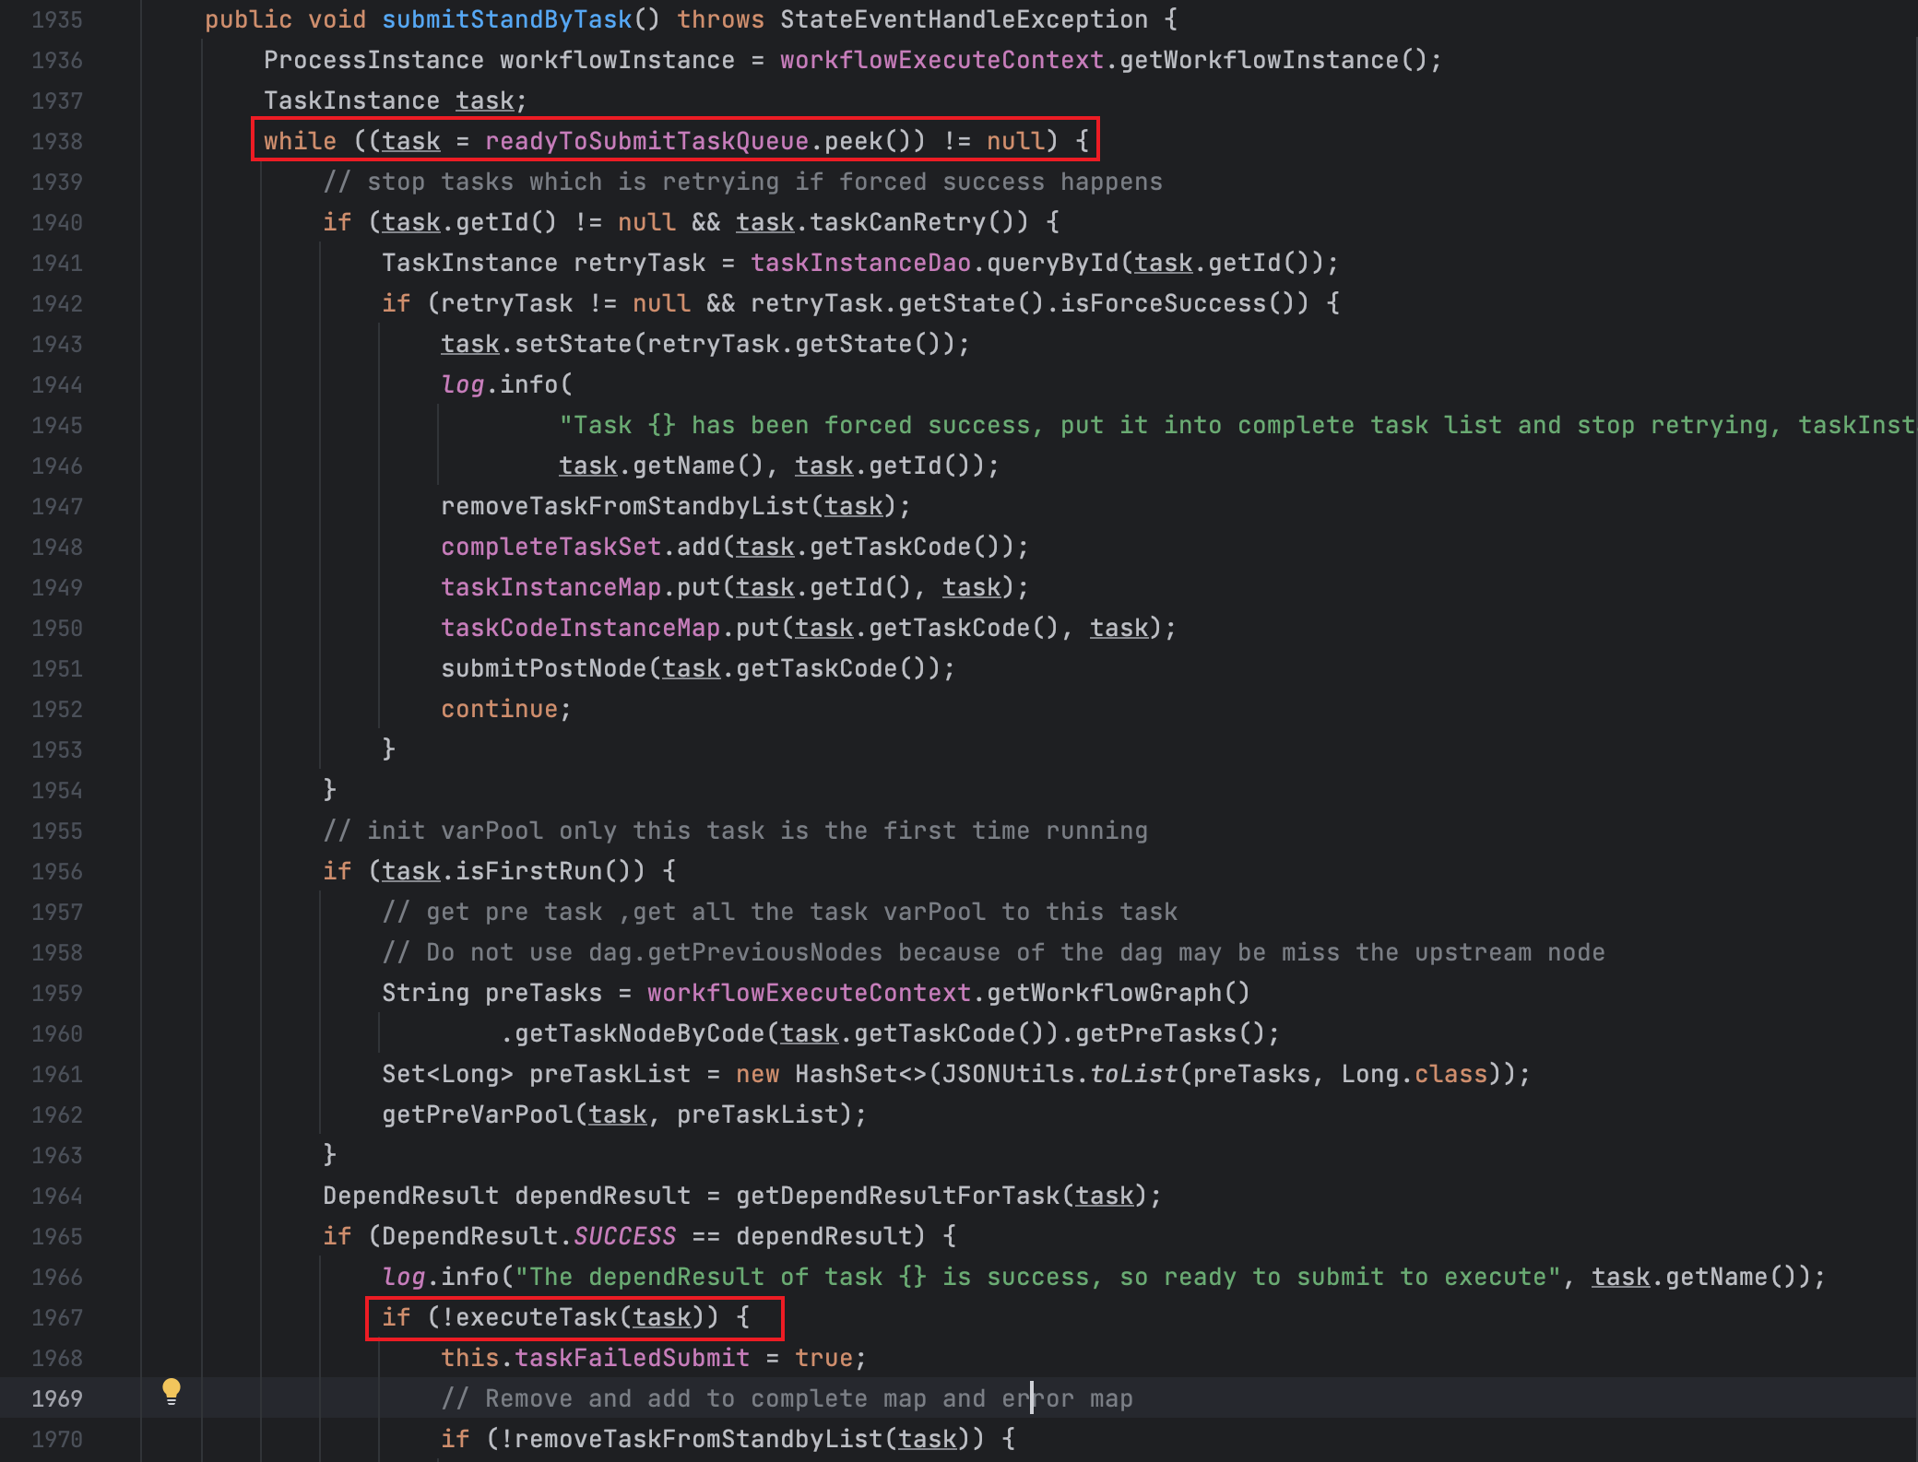1918x1462 pixels.
Task: Click JSONUtils.toList on line 1961
Action: [1060, 1074]
